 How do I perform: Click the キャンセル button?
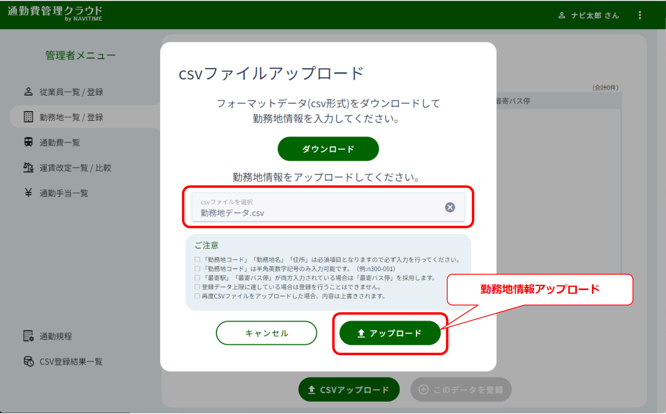(266, 333)
